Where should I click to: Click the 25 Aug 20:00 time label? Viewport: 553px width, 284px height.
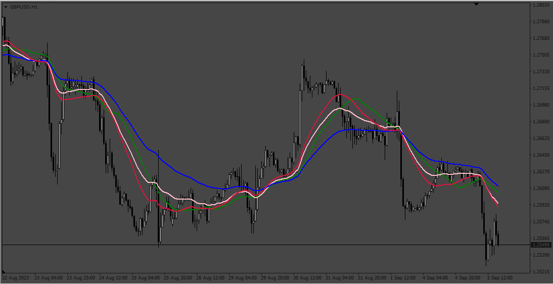(178, 277)
